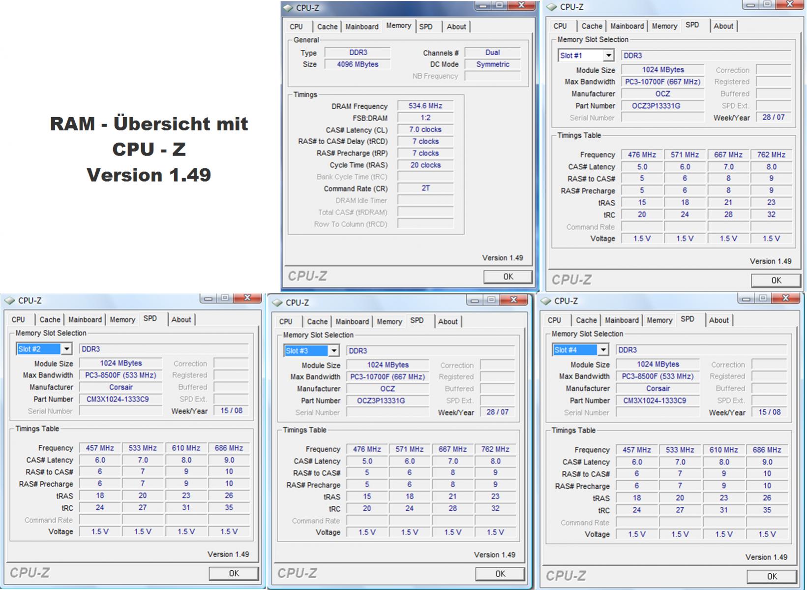Viewport: 807px width, 590px height.
Task: Open Mainboard tab in the Memory window
Action: [x=362, y=27]
